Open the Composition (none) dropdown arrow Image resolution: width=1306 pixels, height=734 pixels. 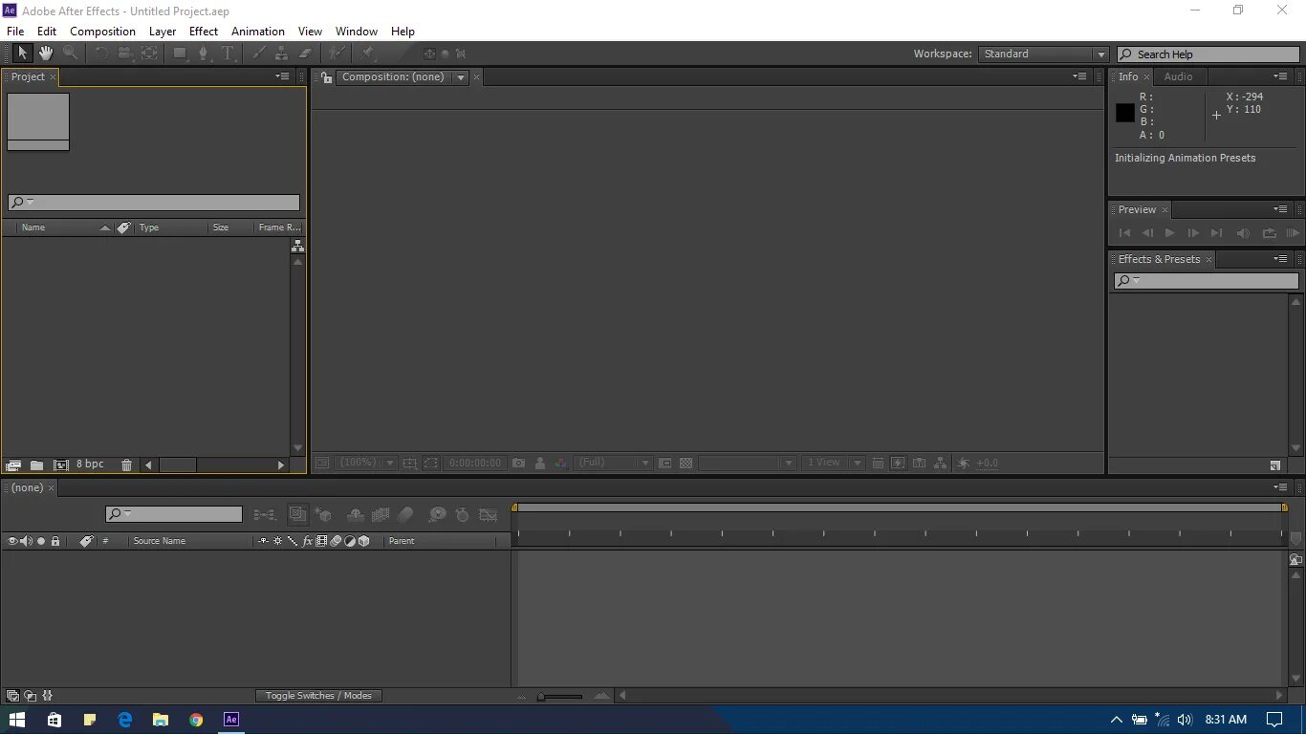(461, 77)
